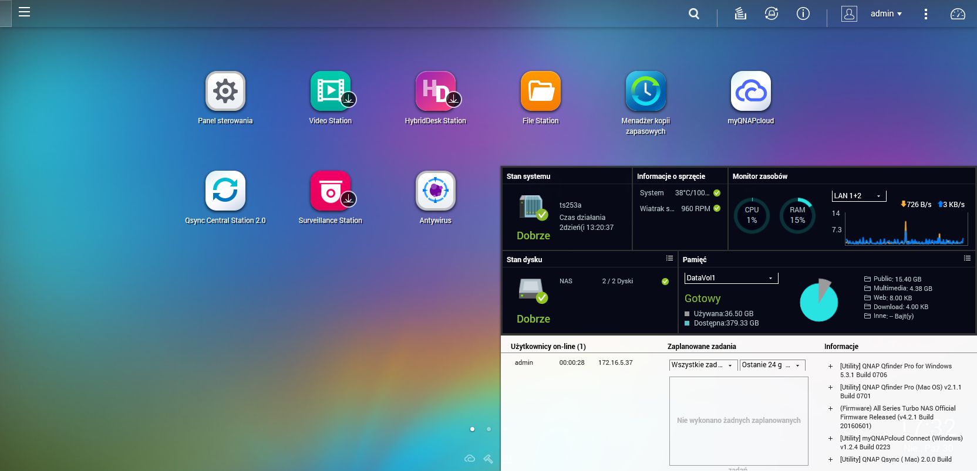Click the search magnifier icon
Viewport: 977px width, 471px height.
pos(694,13)
